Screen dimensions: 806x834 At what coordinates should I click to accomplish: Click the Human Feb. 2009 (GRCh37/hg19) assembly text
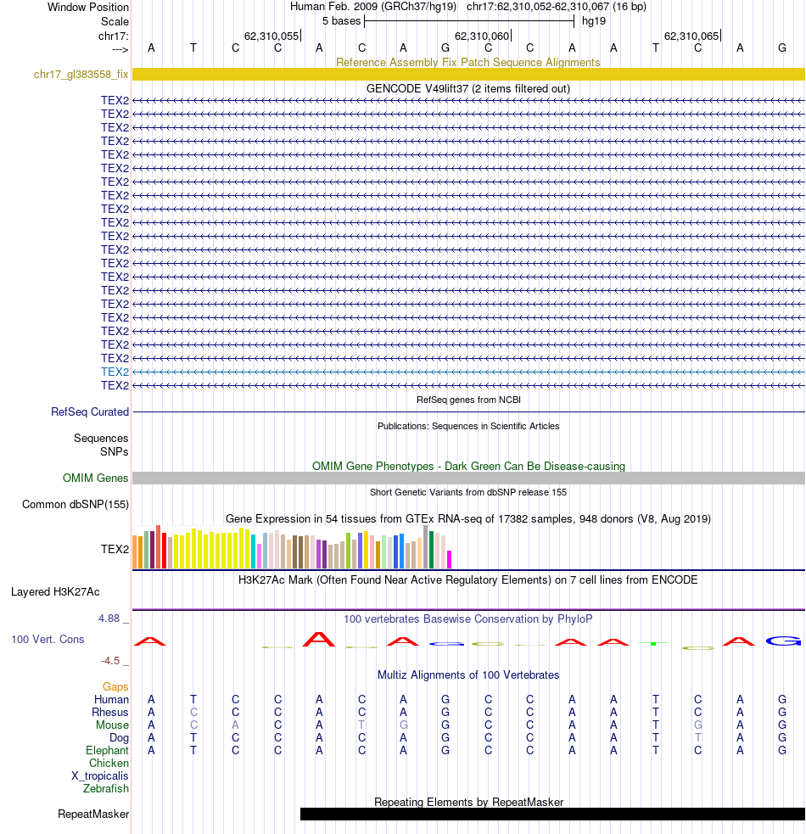click(373, 7)
